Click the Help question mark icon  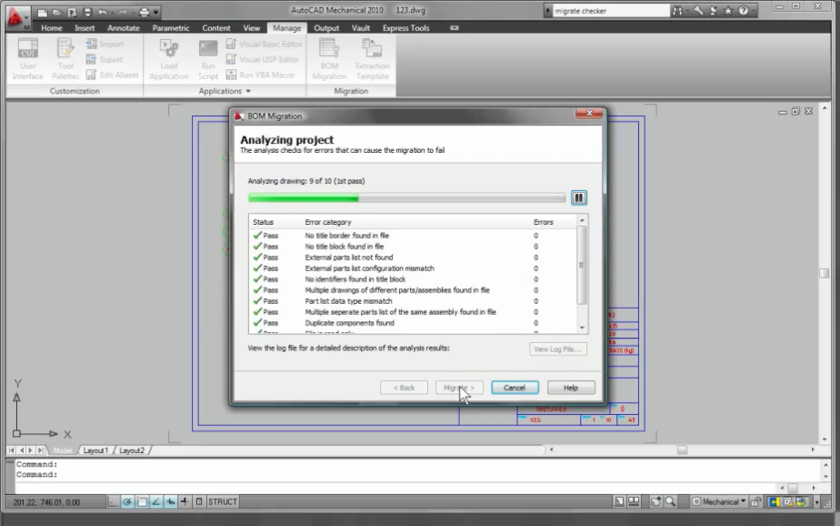[x=743, y=11]
